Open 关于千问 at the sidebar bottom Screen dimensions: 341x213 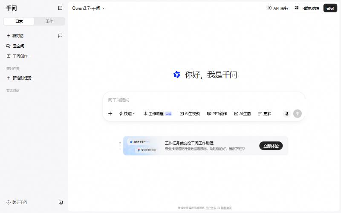17,202
